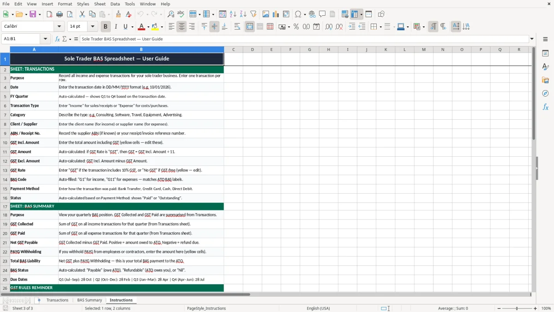Open the New document dropdown arrow
The width and height of the screenshot is (554, 312).
pos(12,14)
